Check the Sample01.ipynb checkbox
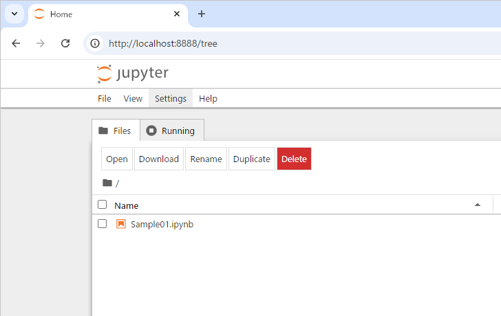The height and width of the screenshot is (316, 501). (103, 224)
